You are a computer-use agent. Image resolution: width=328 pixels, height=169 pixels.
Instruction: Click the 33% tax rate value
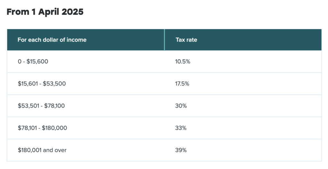tap(181, 128)
